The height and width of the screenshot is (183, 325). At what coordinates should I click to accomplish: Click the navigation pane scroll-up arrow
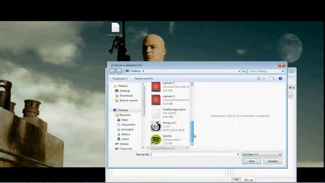click(143, 84)
